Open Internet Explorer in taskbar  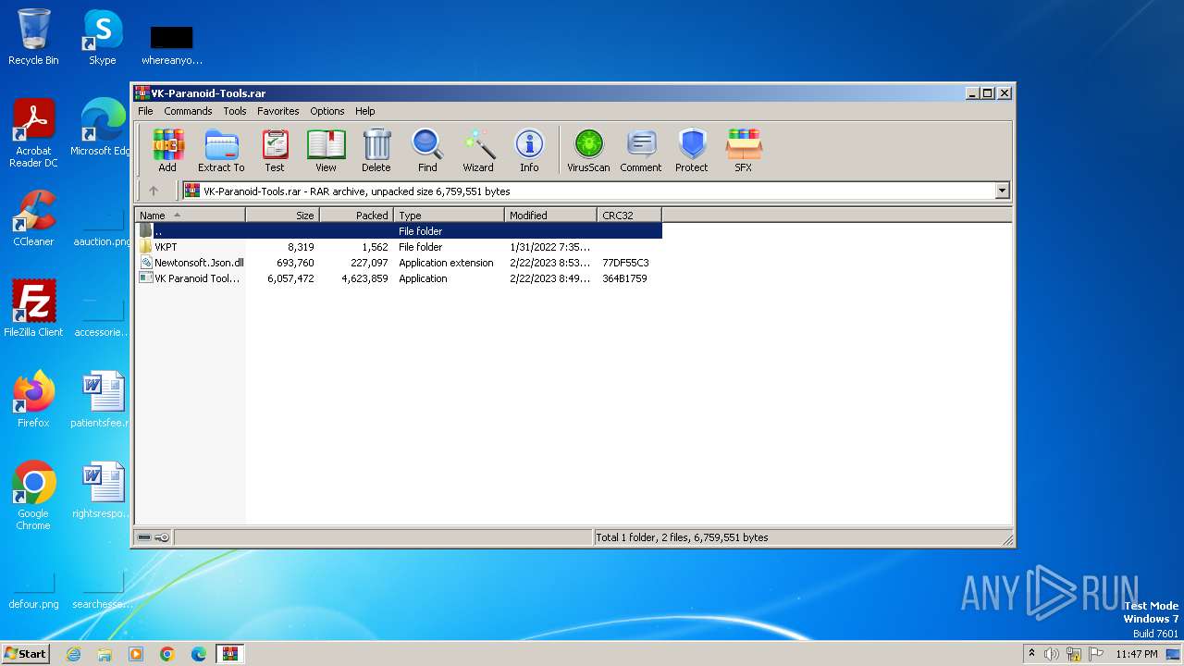coord(73,654)
